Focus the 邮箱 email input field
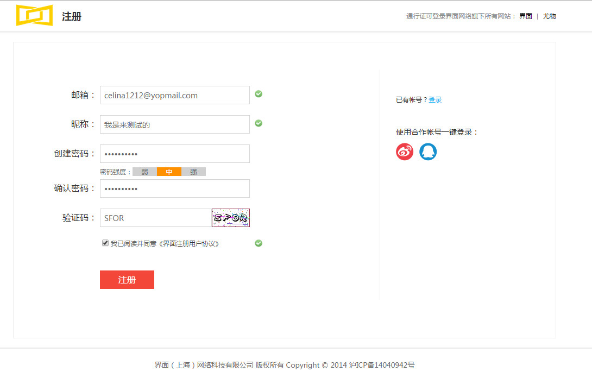 pos(174,95)
